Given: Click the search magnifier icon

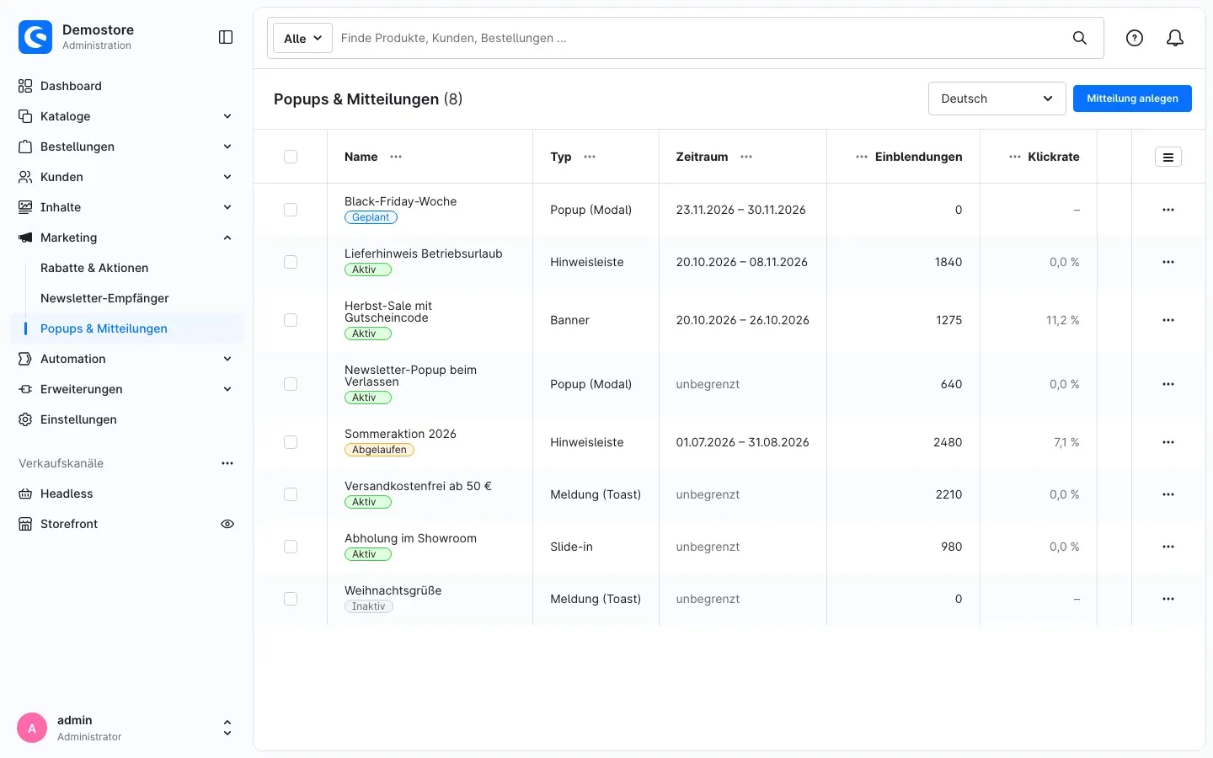Looking at the screenshot, I should click(x=1079, y=38).
